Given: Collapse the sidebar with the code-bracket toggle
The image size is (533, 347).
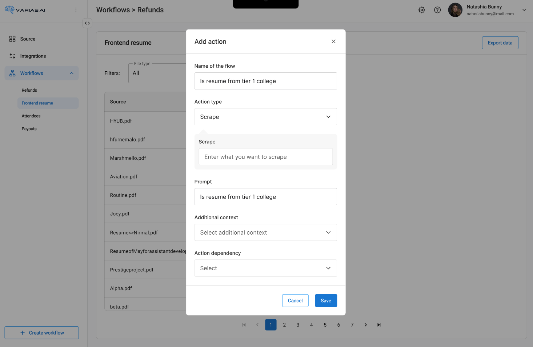Looking at the screenshot, I should [x=87, y=23].
